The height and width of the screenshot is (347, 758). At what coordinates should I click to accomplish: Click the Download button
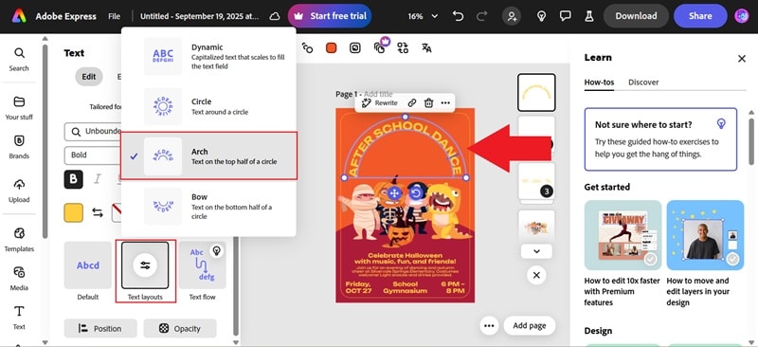point(636,16)
